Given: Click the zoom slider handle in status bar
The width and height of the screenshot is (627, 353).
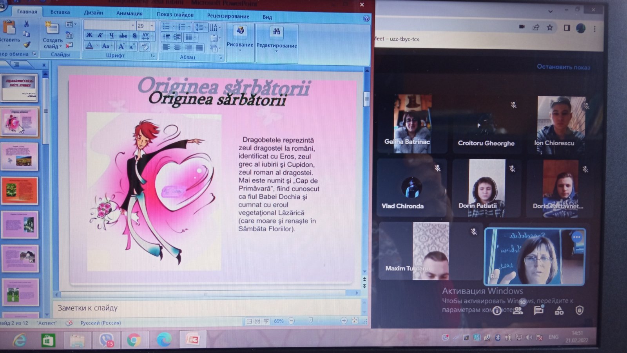Looking at the screenshot, I should click(311, 321).
